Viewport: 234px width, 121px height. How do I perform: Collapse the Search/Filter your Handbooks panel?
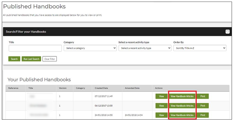tap(227, 32)
